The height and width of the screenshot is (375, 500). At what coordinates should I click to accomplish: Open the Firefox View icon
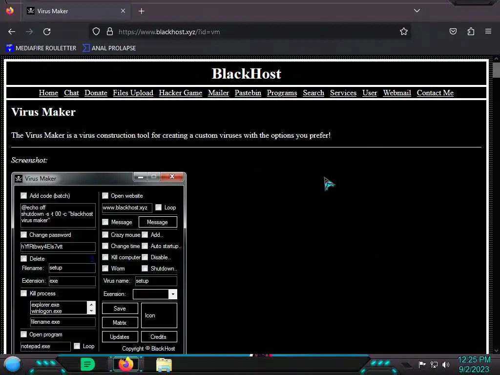click(x=10, y=11)
